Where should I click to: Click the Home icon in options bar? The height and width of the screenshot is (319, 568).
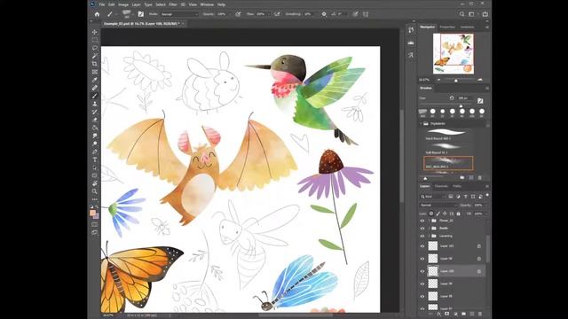point(97,14)
